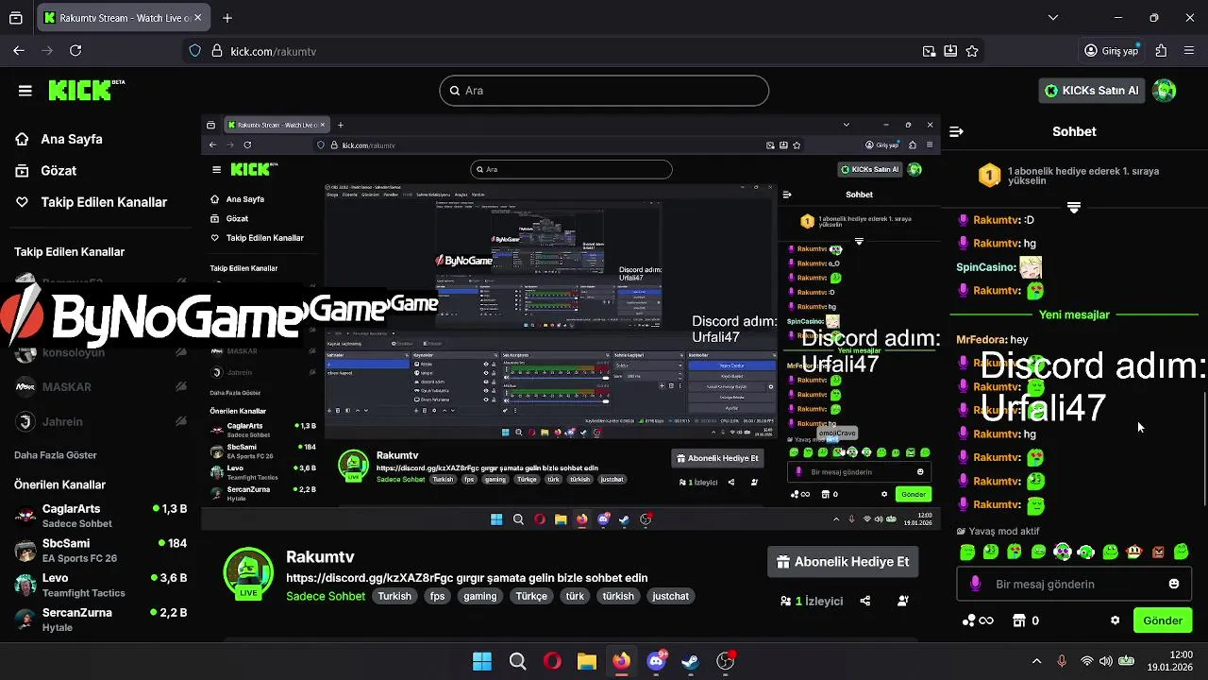Click the tracking protection shield icon

pyautogui.click(x=195, y=51)
